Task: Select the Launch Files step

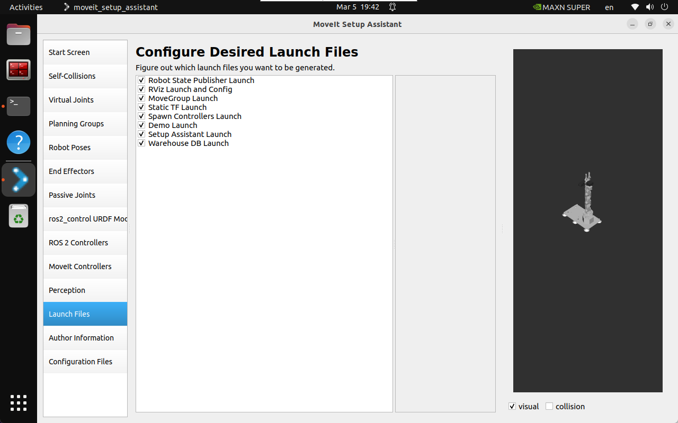Action: 85,314
